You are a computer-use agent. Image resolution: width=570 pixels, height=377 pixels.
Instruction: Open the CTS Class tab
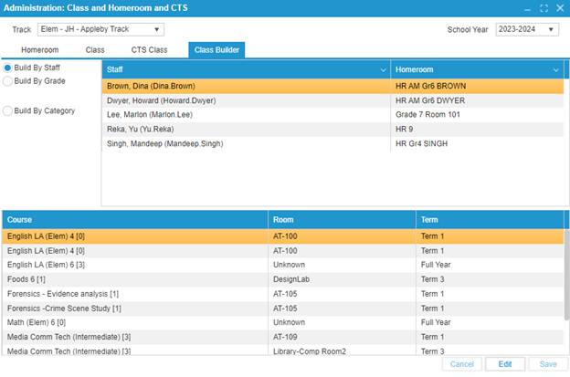click(149, 49)
